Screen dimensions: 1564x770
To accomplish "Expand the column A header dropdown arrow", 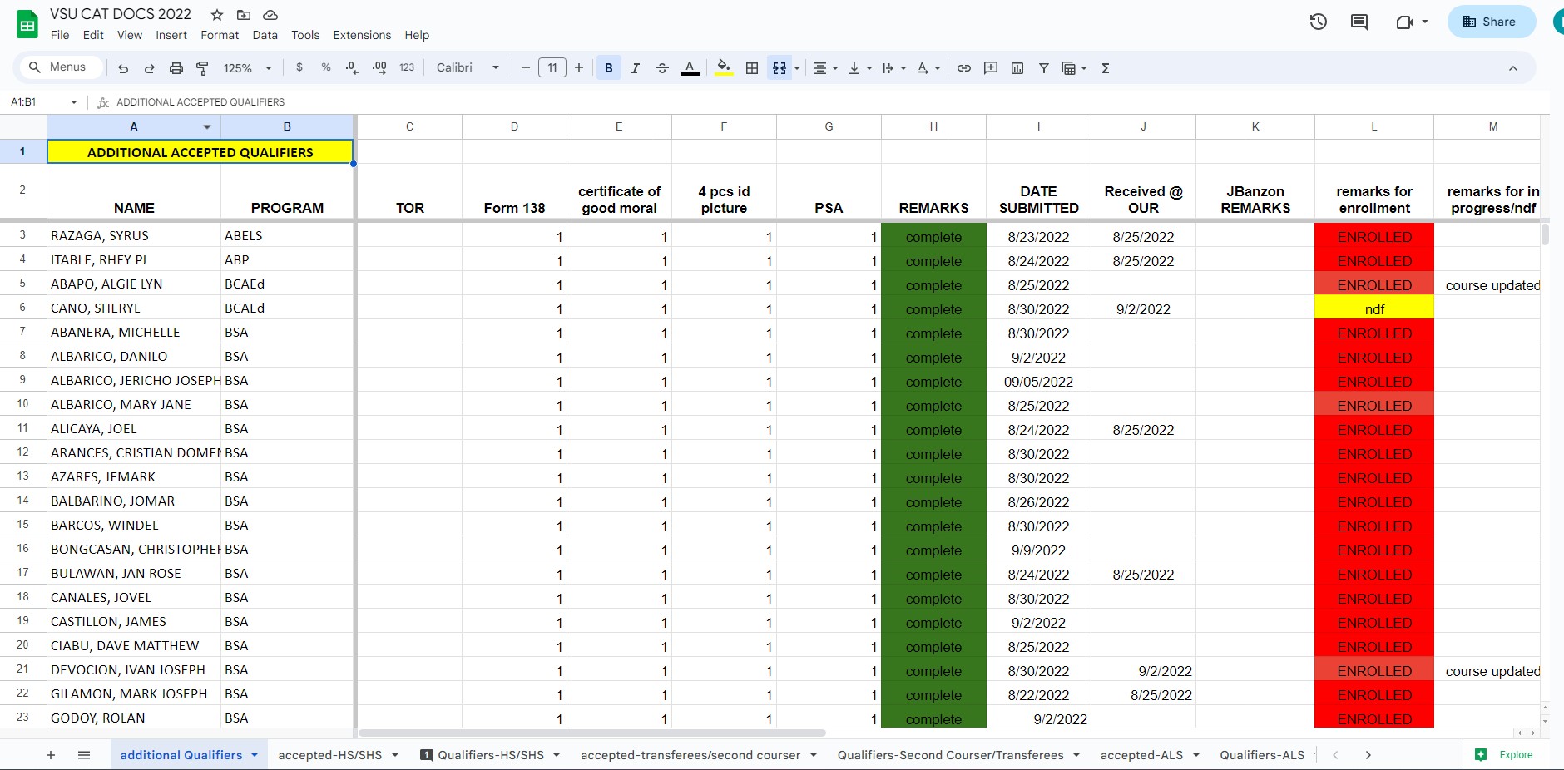I will point(207,127).
